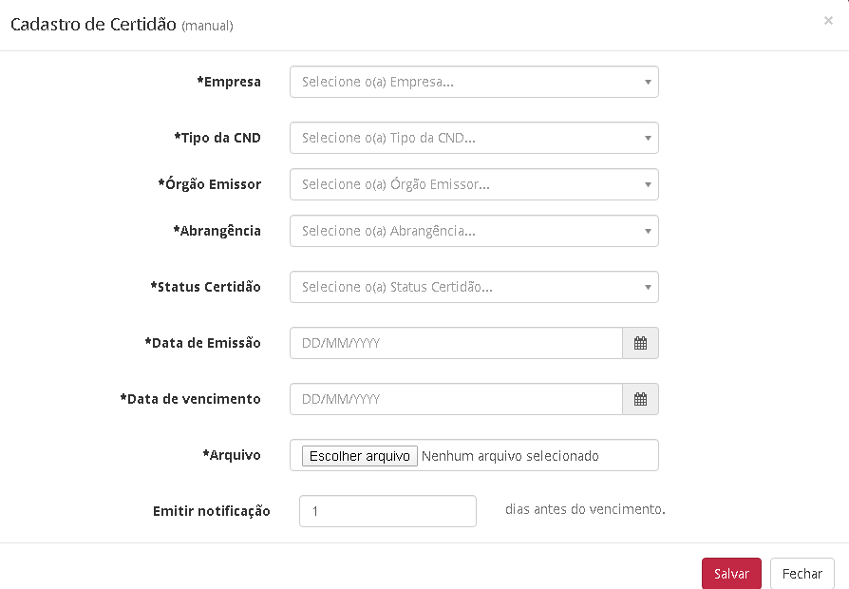
Task: Select the Status Certidão dropdown
Action: click(x=474, y=287)
